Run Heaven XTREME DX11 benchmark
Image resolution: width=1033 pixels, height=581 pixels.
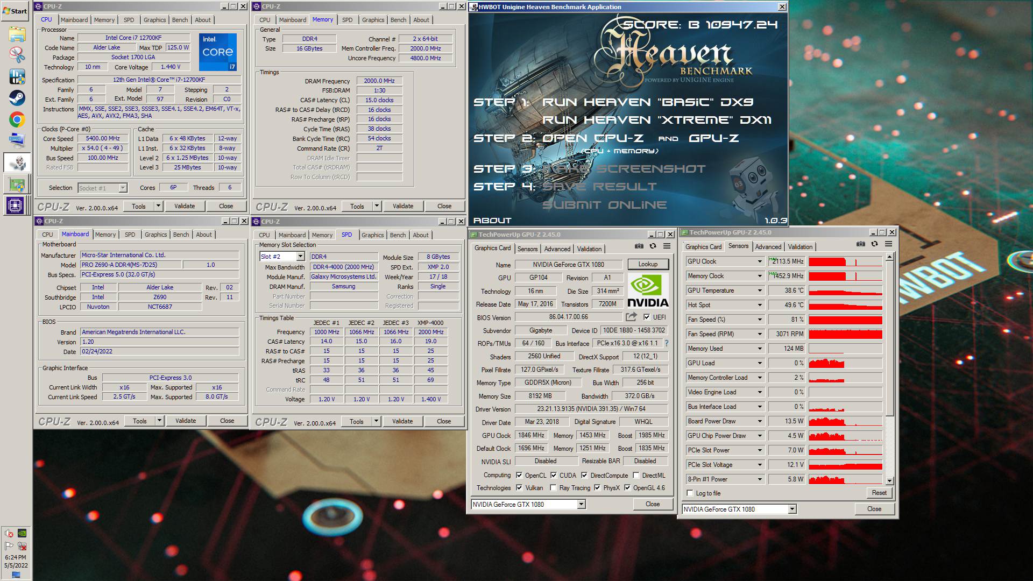[x=657, y=119]
